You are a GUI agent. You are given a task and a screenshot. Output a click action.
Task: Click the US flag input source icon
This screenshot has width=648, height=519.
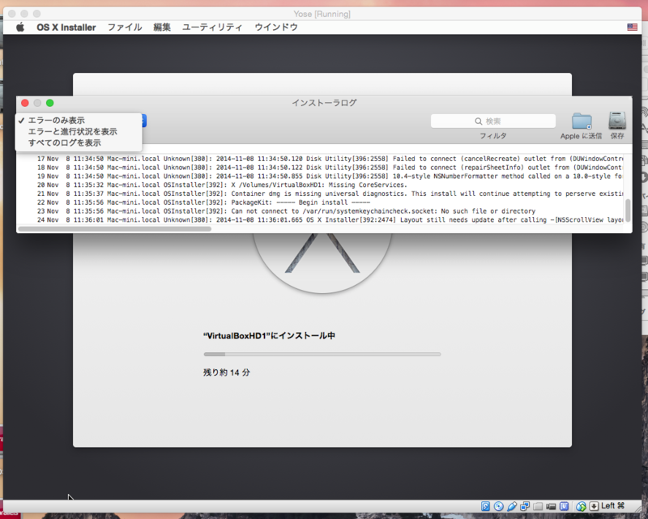pos(632,28)
